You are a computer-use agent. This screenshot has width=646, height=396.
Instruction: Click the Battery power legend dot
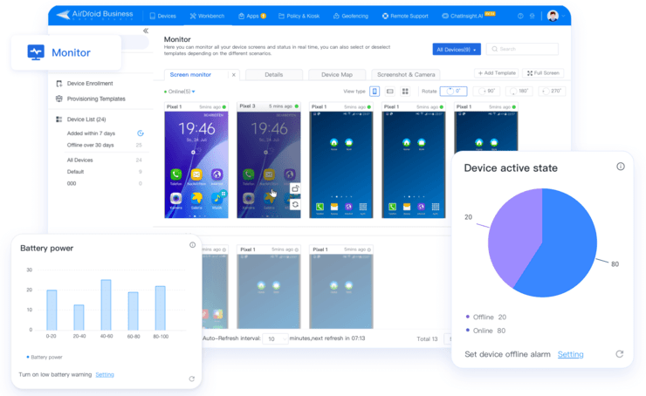28,358
